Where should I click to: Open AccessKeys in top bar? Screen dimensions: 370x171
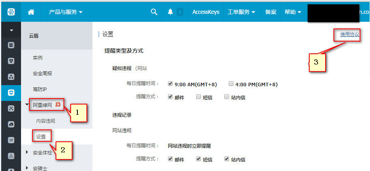[x=206, y=12]
